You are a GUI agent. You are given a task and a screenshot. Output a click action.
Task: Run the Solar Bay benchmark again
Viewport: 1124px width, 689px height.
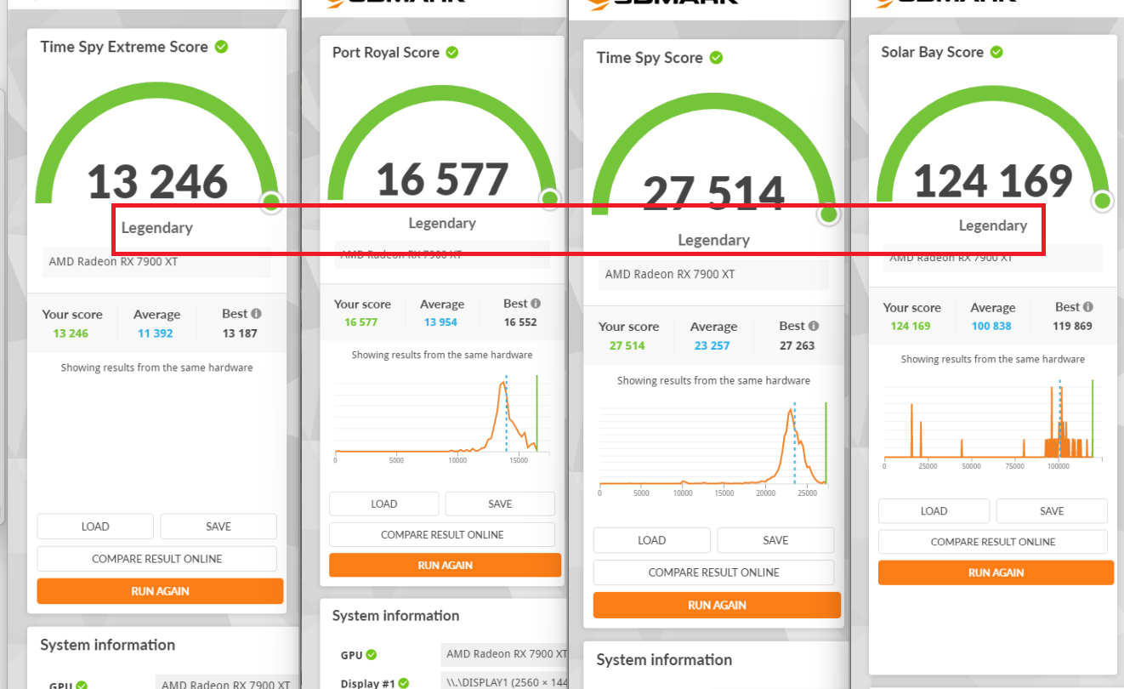(996, 572)
